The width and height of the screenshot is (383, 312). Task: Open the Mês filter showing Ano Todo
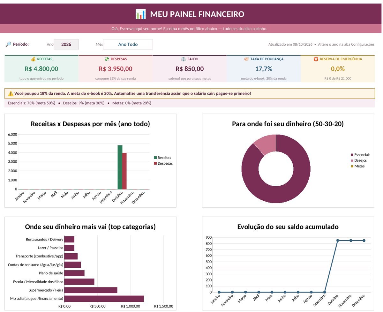[x=128, y=44]
